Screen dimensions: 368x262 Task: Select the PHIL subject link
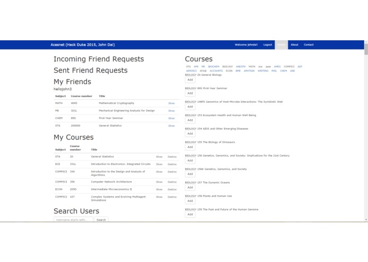point(274,71)
